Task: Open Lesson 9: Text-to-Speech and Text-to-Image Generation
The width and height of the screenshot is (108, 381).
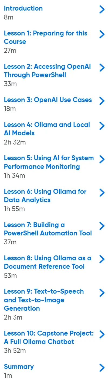Action: point(44,300)
